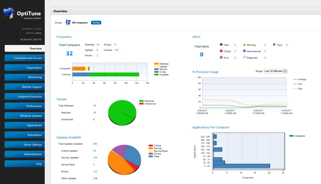This screenshot has width=321, height=184.
Task: Click the green Resolved threats pie chart
Action: pos(122,113)
